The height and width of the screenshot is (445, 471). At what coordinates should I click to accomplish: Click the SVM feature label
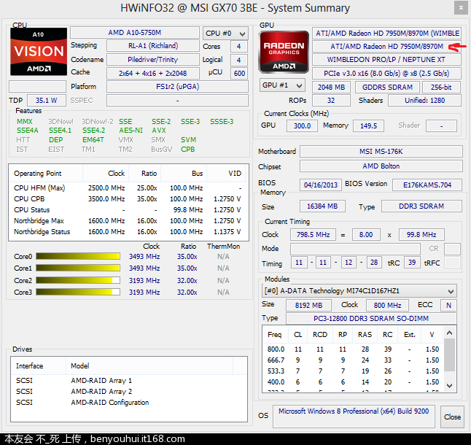pos(188,140)
